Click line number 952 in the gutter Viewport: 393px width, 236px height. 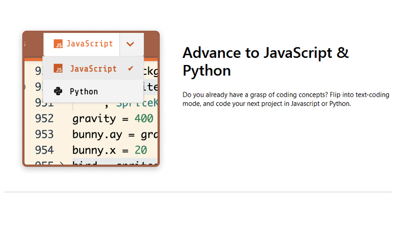coord(44,119)
